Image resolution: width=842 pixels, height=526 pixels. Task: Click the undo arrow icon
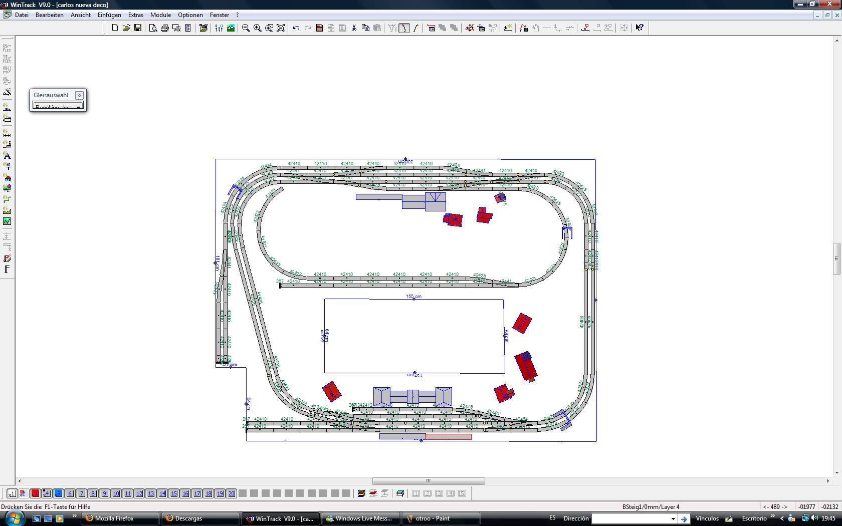point(296,28)
